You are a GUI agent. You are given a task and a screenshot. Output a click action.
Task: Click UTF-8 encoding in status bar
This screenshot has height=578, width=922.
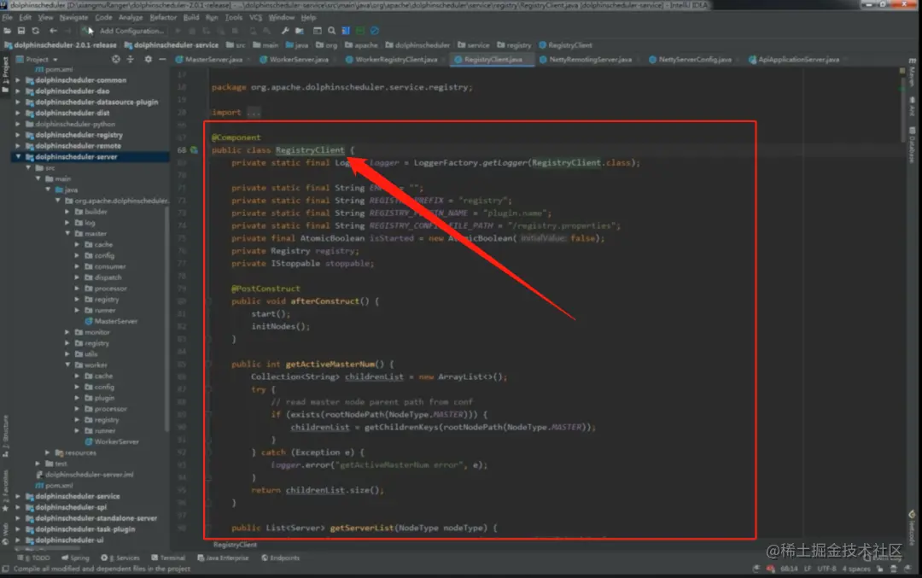(x=826, y=569)
